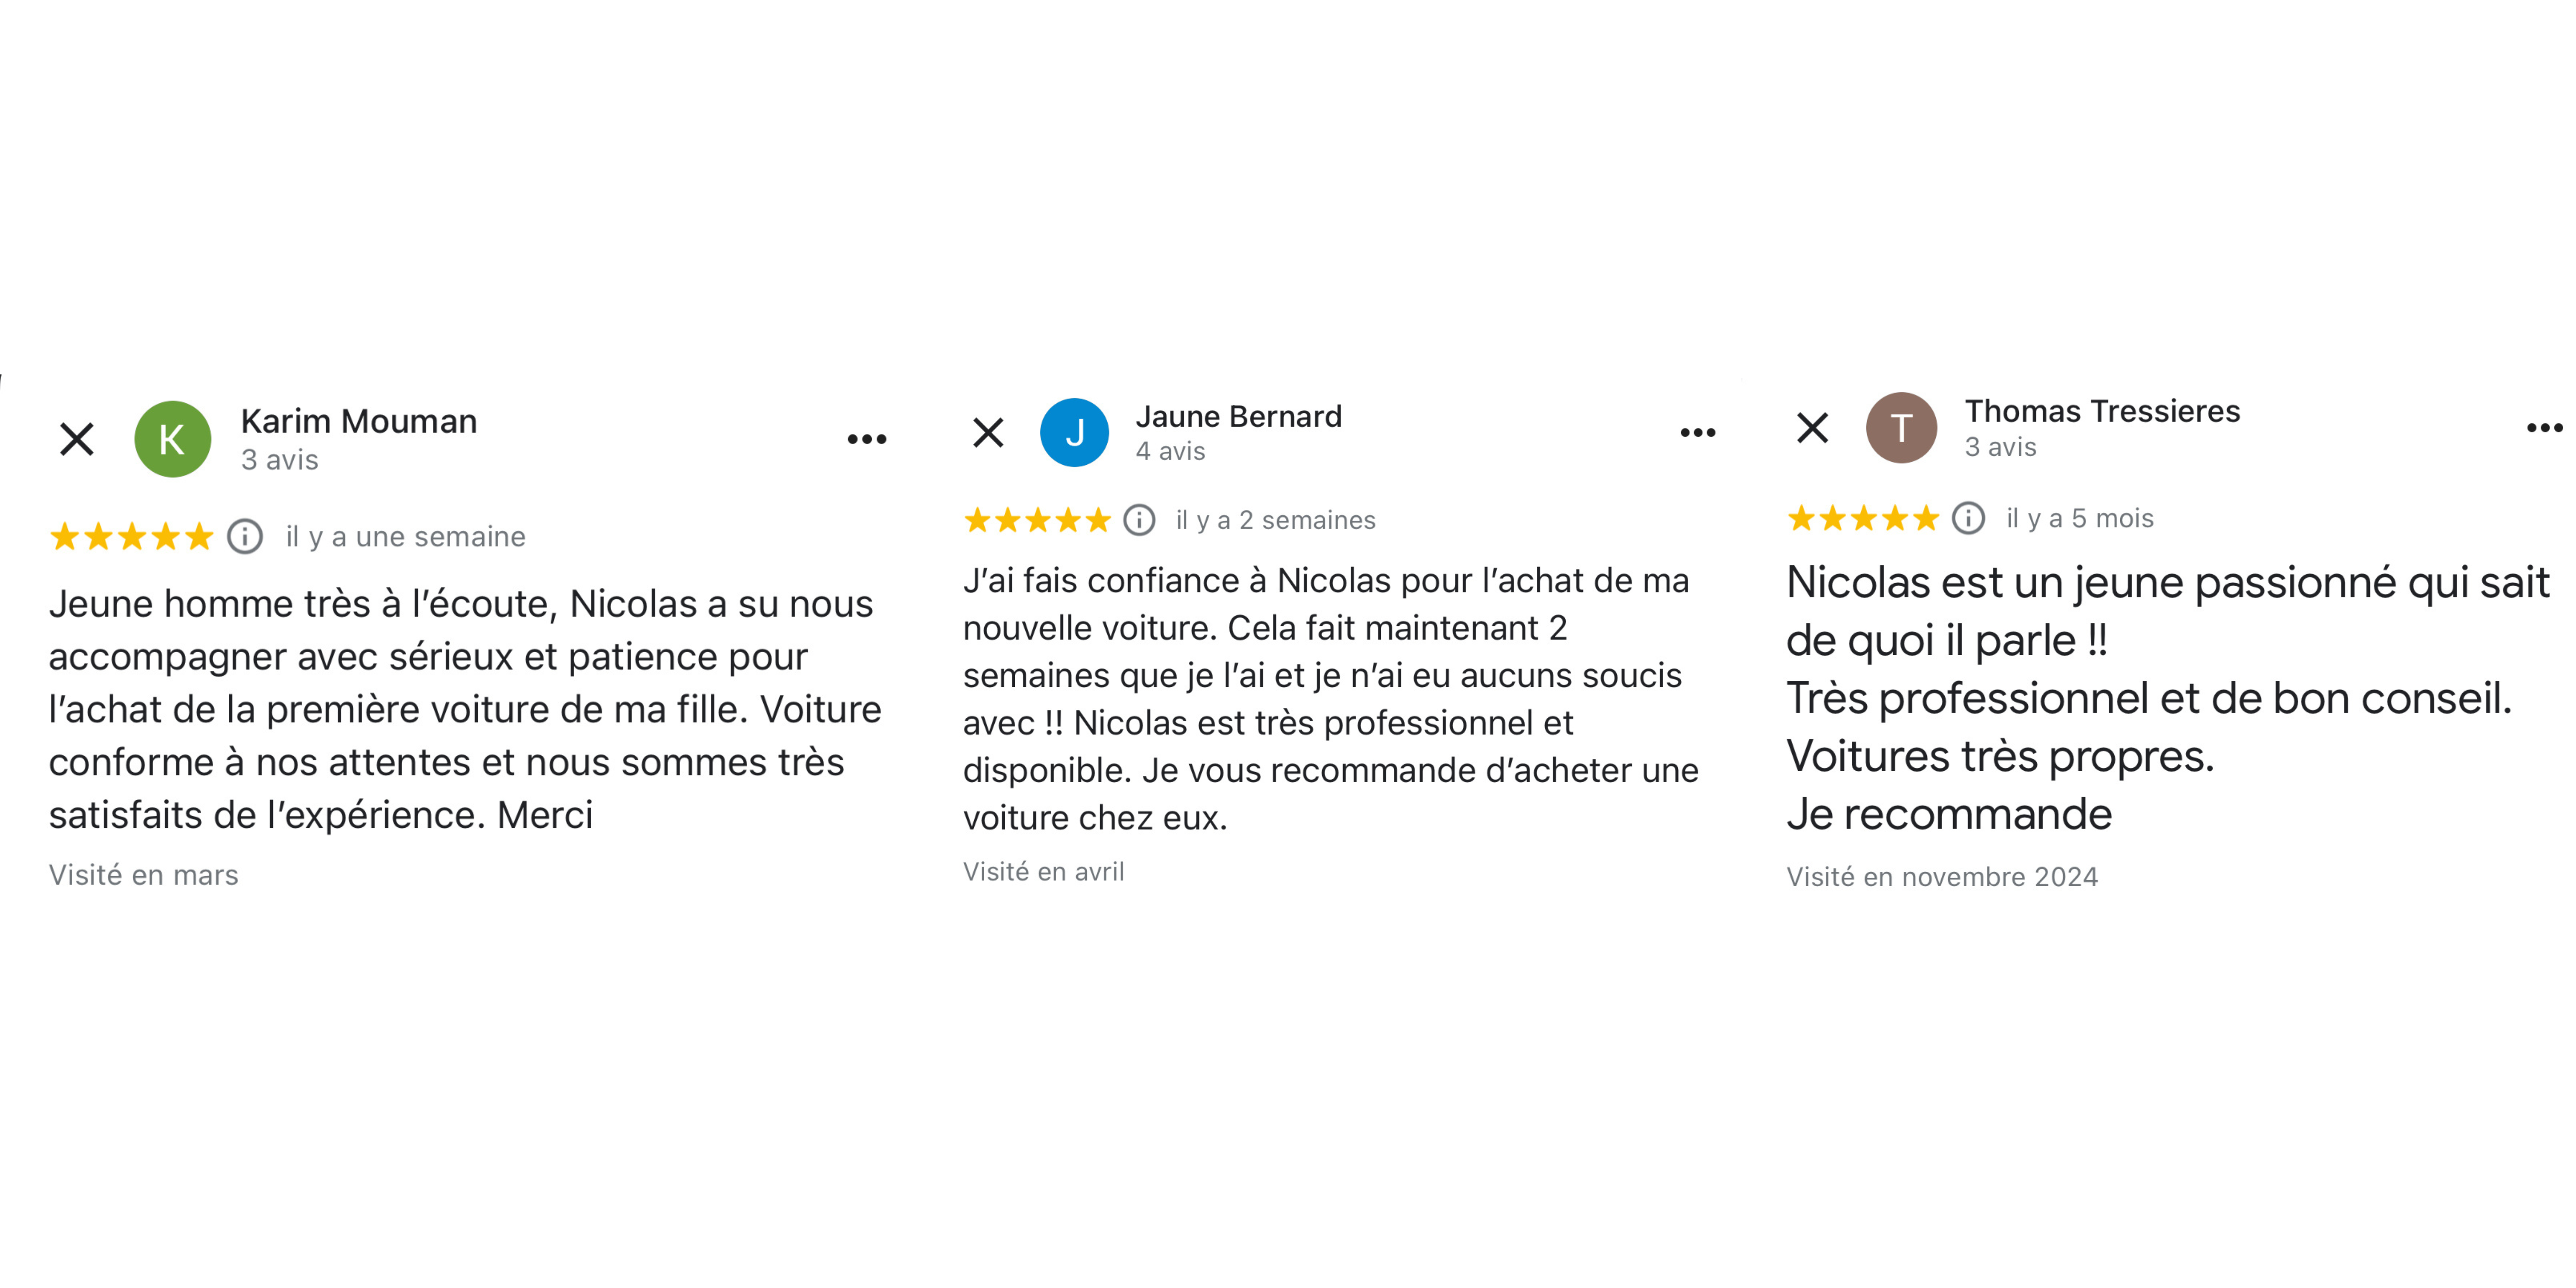Close Karim Mouman's review card
This screenshot has height=1288, width=2576.
[77, 439]
